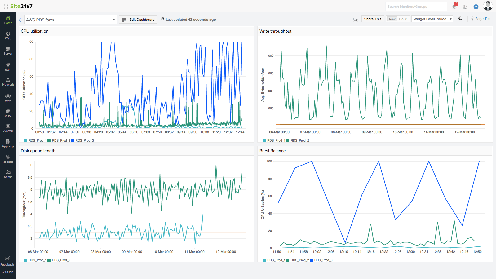Open the Widget Level Period dropdown
Image resolution: width=496 pixels, height=279 pixels.
(432, 19)
